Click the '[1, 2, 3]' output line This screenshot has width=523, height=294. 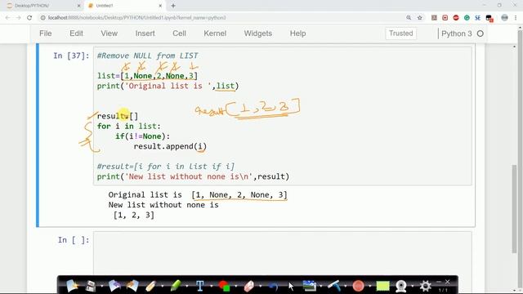[x=134, y=215]
